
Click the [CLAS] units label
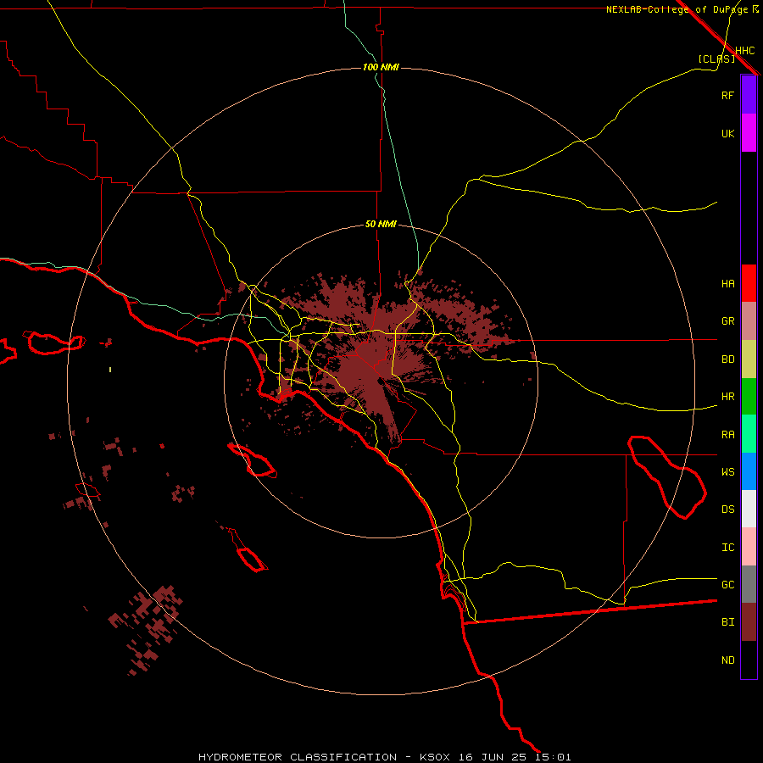[x=716, y=58]
